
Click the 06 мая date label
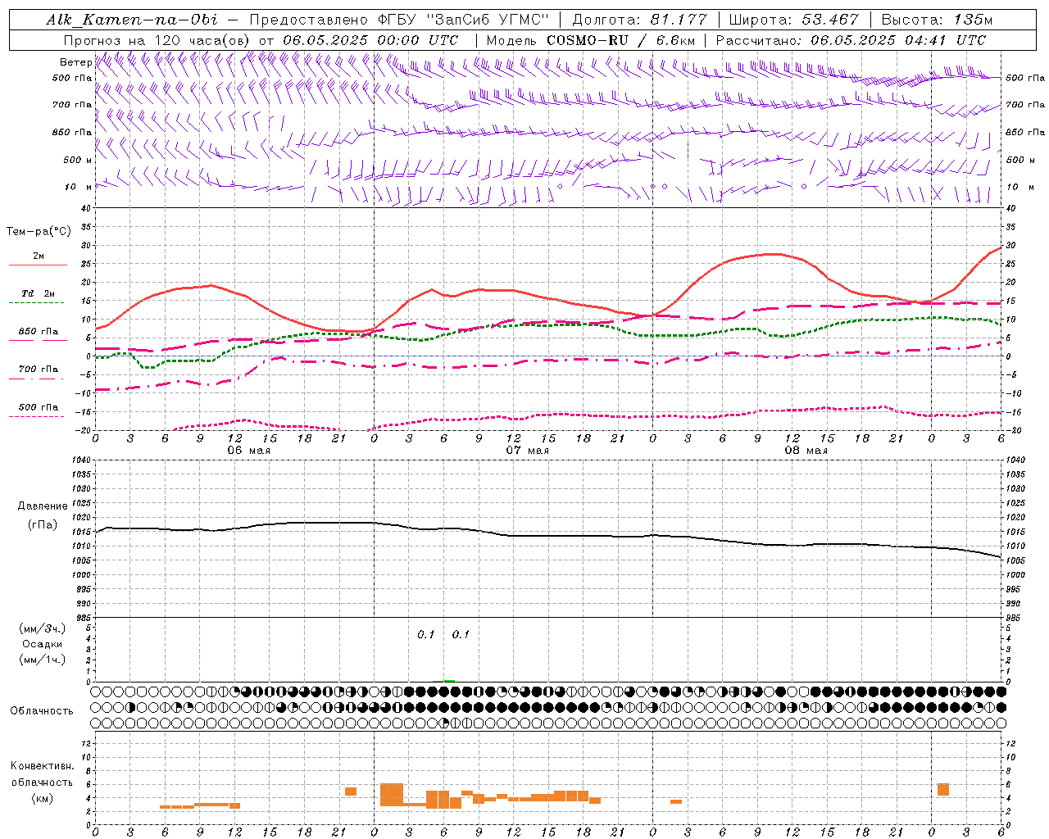(248, 451)
